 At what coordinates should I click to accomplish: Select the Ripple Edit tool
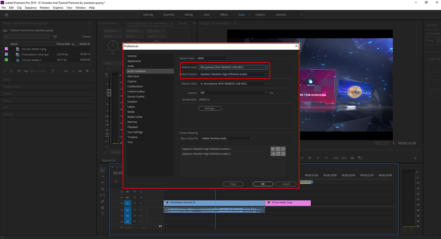point(103,182)
